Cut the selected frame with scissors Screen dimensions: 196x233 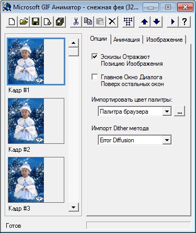click(76, 22)
